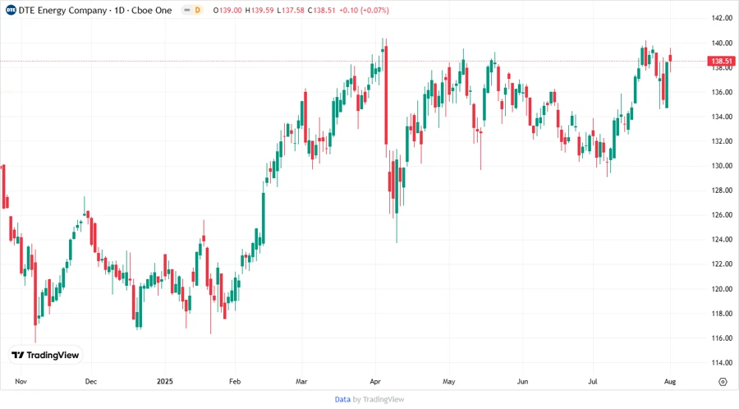Screen dimensions: 739x409
Task: Click the "122.00" price axis label
Action: (722, 264)
